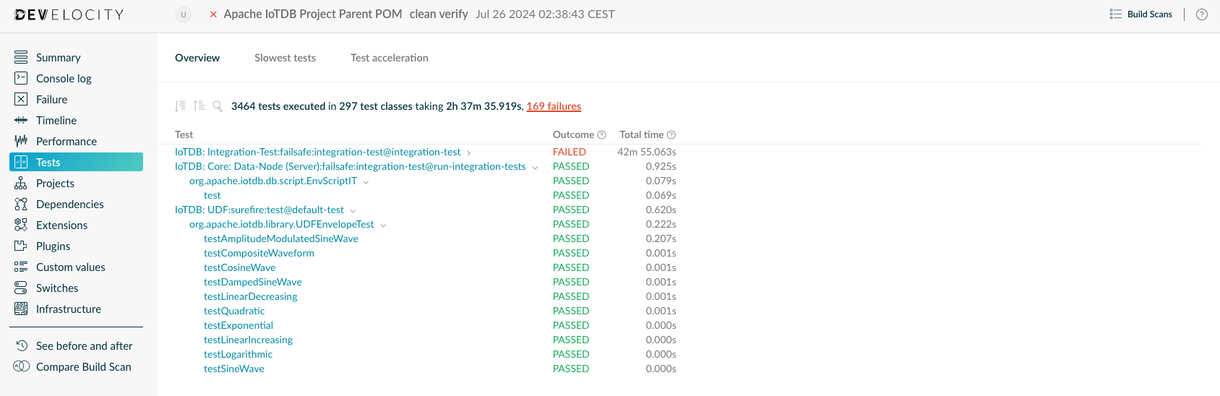Open the testDampedSineWave test entry
The height and width of the screenshot is (396, 1220).
point(252,282)
